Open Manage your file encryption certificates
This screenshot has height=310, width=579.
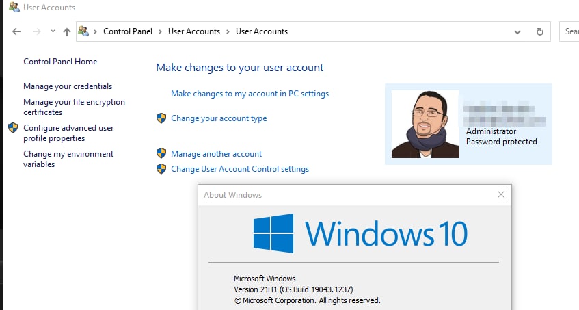[74, 107]
